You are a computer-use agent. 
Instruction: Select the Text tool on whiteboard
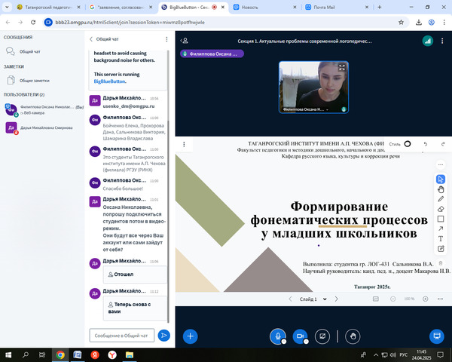pyautogui.click(x=441, y=238)
